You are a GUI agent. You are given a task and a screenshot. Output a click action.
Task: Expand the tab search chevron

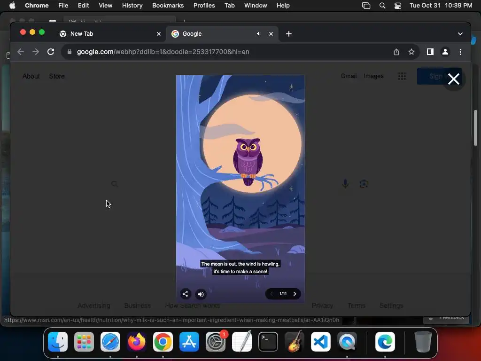pyautogui.click(x=460, y=34)
